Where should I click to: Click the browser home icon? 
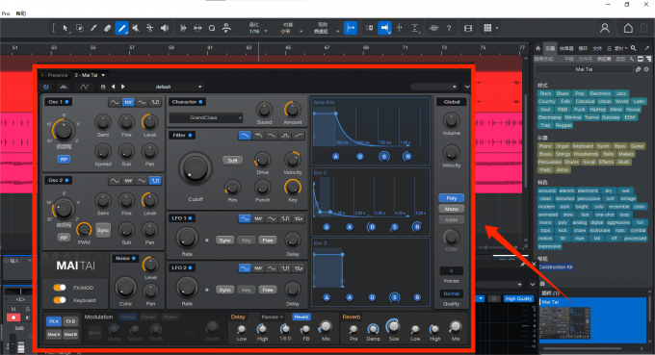(x=537, y=48)
